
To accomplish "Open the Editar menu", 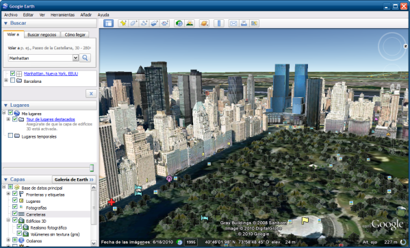I will pos(28,15).
